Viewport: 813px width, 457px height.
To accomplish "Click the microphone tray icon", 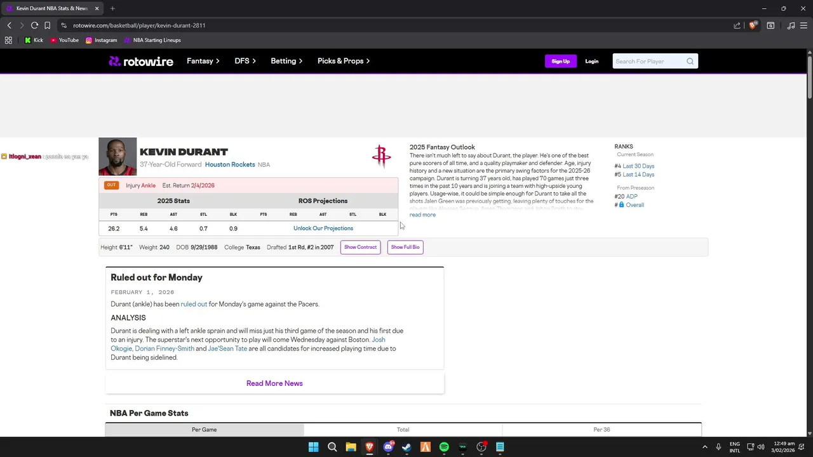I will click(x=718, y=447).
